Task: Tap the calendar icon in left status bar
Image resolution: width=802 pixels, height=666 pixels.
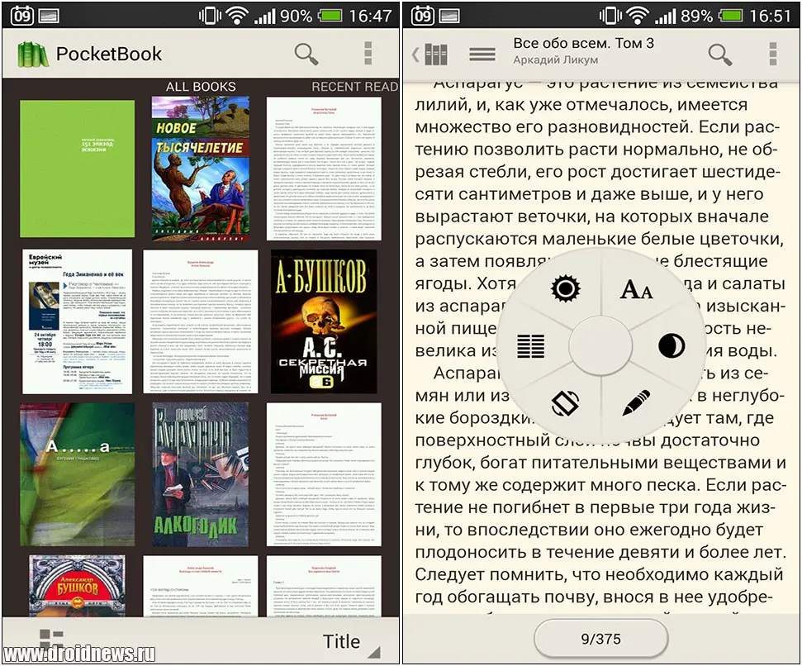Action: coord(22,16)
